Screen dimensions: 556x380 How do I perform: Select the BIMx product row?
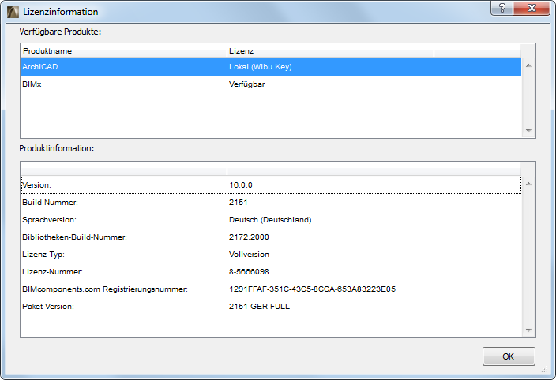271,84
